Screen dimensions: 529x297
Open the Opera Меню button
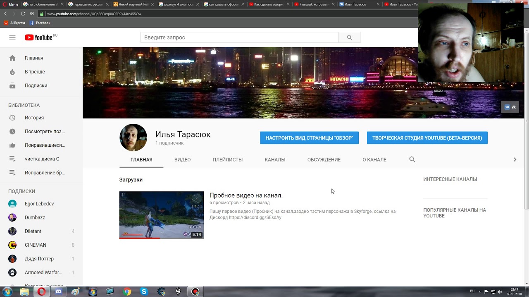coord(11,4)
